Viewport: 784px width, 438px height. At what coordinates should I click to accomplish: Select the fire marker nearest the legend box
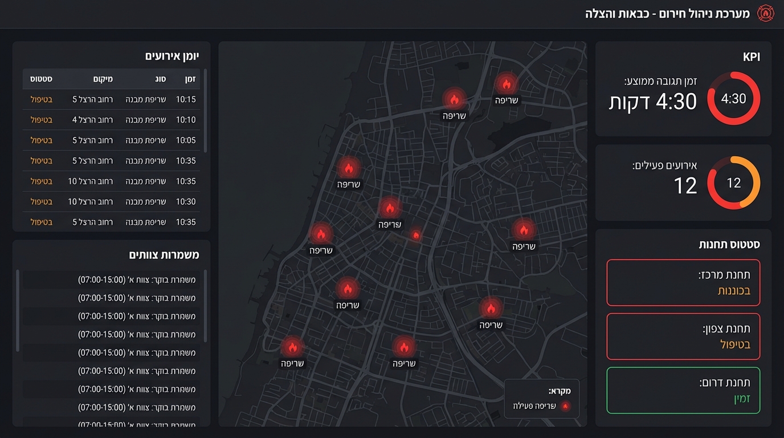coord(491,309)
